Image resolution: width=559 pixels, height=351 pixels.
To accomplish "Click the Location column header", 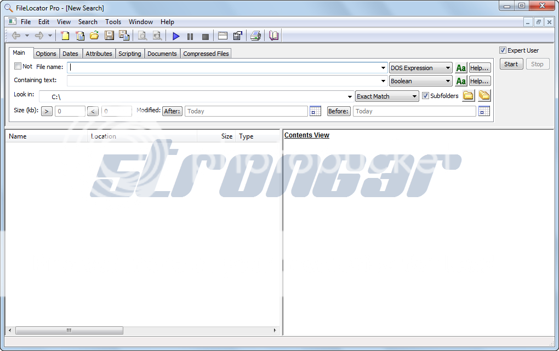I will (142, 136).
